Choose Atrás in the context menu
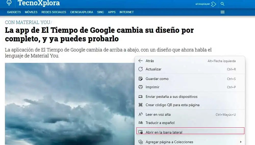Viewport: 255px width, 145px height. [x=190, y=61]
